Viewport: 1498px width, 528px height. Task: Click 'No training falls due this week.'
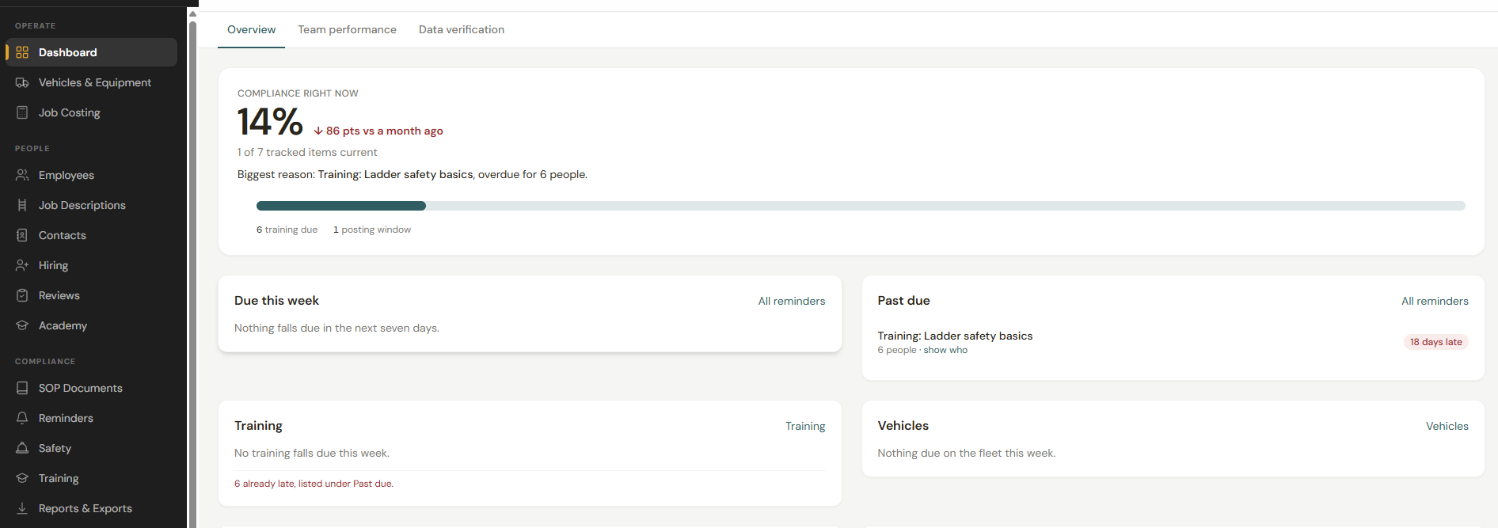(x=312, y=453)
